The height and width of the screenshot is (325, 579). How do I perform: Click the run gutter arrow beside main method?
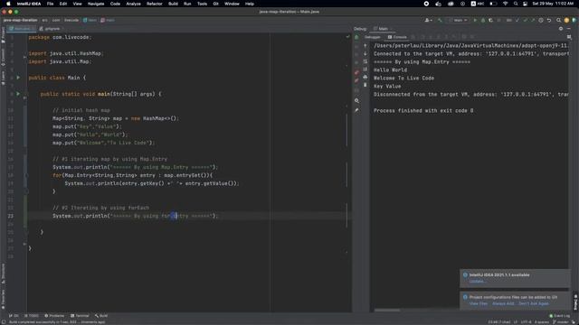pos(18,94)
